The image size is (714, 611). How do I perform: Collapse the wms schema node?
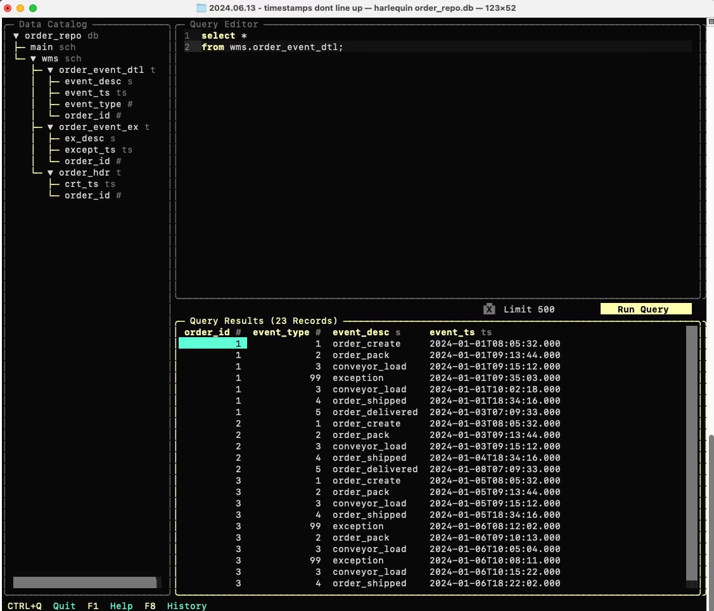[x=33, y=59]
